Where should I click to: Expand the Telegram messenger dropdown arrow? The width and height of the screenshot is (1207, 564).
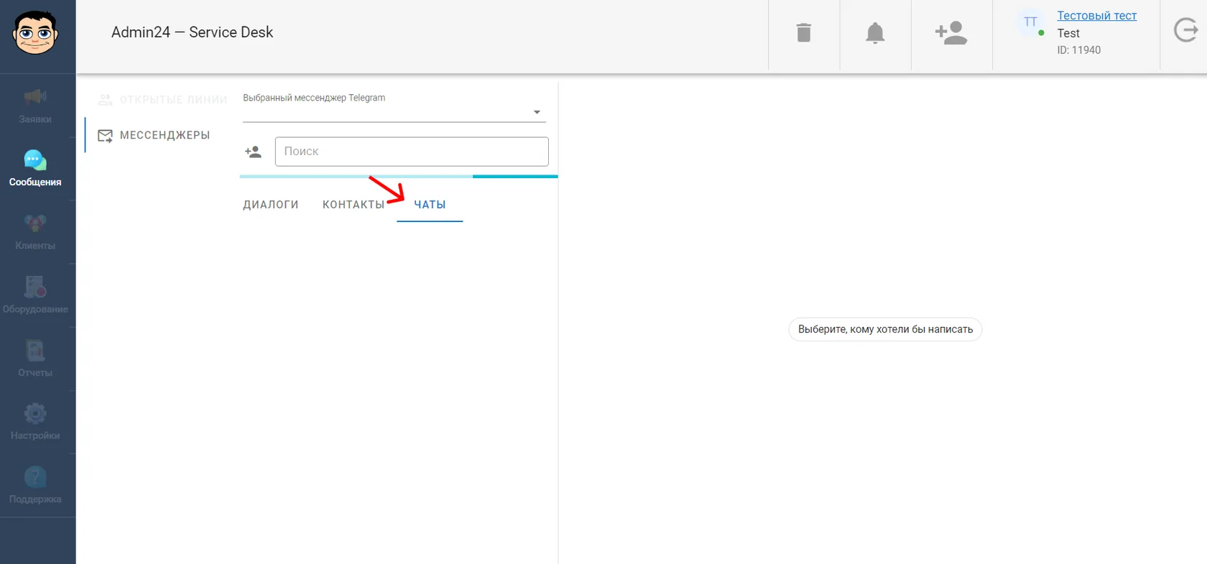point(537,112)
